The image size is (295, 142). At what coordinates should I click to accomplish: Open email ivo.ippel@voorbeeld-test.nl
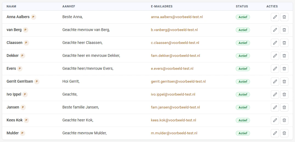(x=173, y=94)
